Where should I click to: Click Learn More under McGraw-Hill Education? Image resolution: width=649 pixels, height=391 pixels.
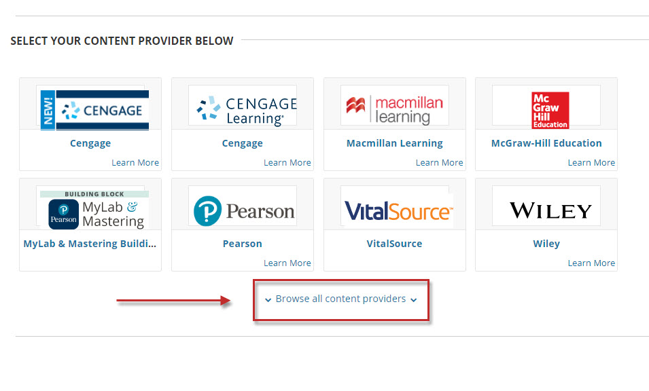(591, 162)
